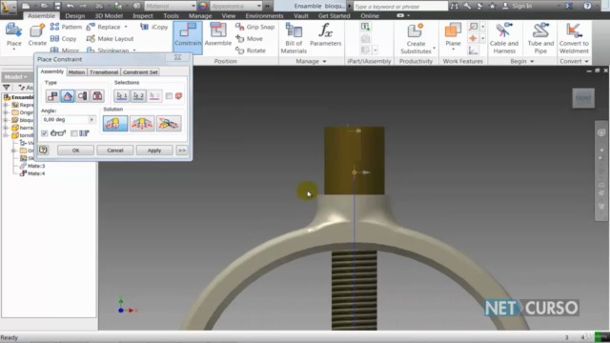The image size is (610, 343).
Task: Switch to the Constraint Set tab
Action: point(140,72)
